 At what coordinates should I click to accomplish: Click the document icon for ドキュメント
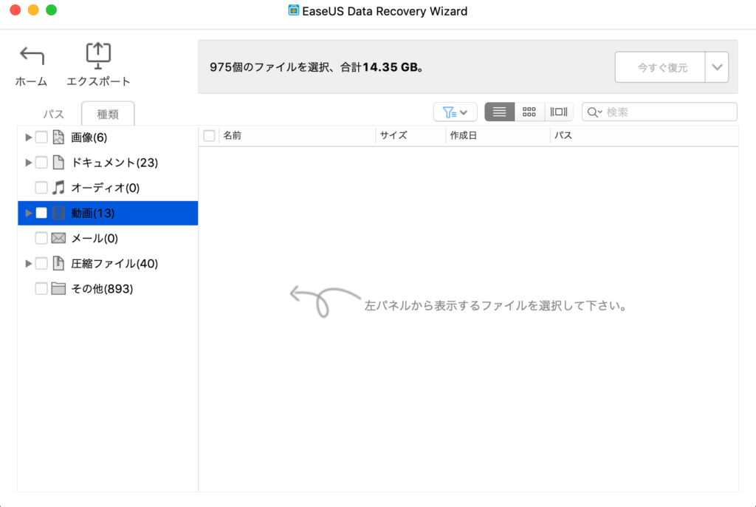tap(58, 163)
